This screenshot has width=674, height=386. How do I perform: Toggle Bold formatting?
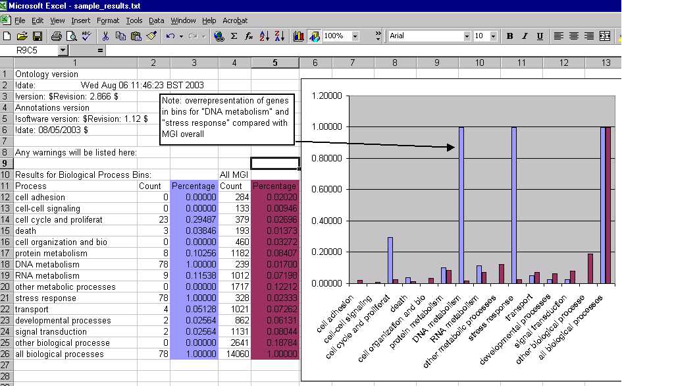(x=510, y=36)
